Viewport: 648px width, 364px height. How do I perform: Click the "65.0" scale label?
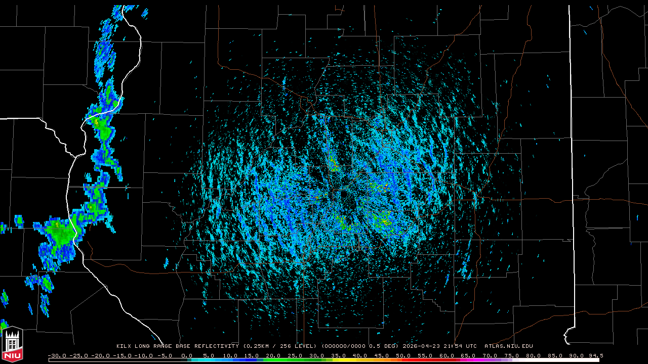pyautogui.click(x=468, y=355)
